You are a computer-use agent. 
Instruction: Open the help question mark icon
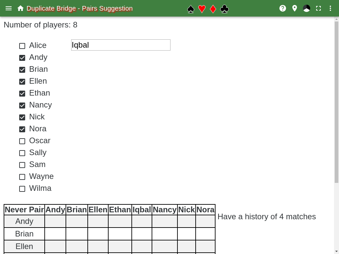pyautogui.click(x=283, y=8)
